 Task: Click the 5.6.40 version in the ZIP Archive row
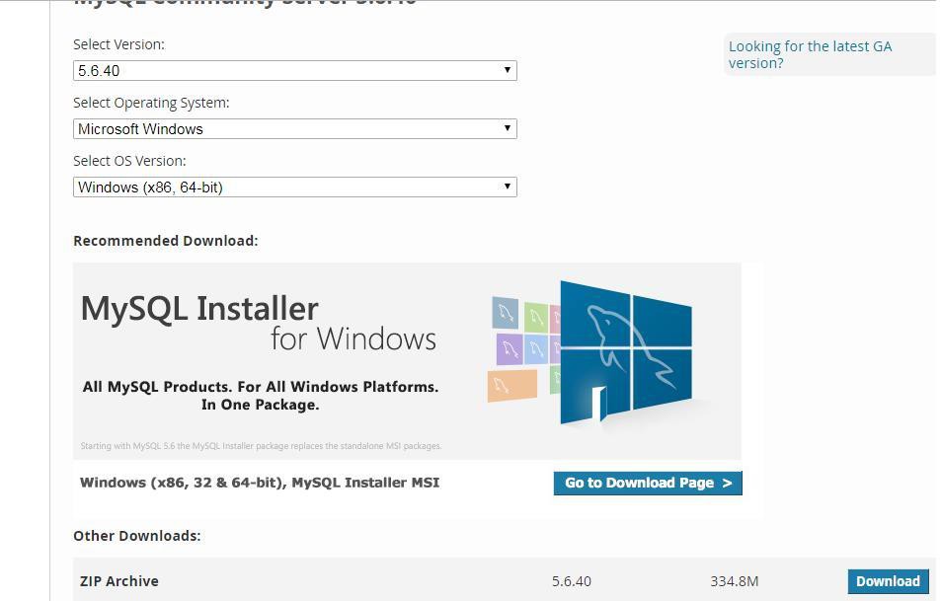pyautogui.click(x=572, y=581)
